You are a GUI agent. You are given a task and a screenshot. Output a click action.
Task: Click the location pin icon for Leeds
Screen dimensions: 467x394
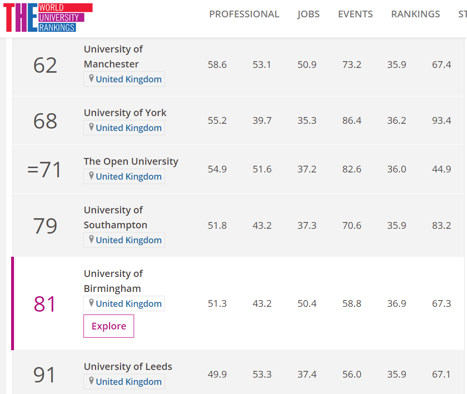pyautogui.click(x=92, y=381)
